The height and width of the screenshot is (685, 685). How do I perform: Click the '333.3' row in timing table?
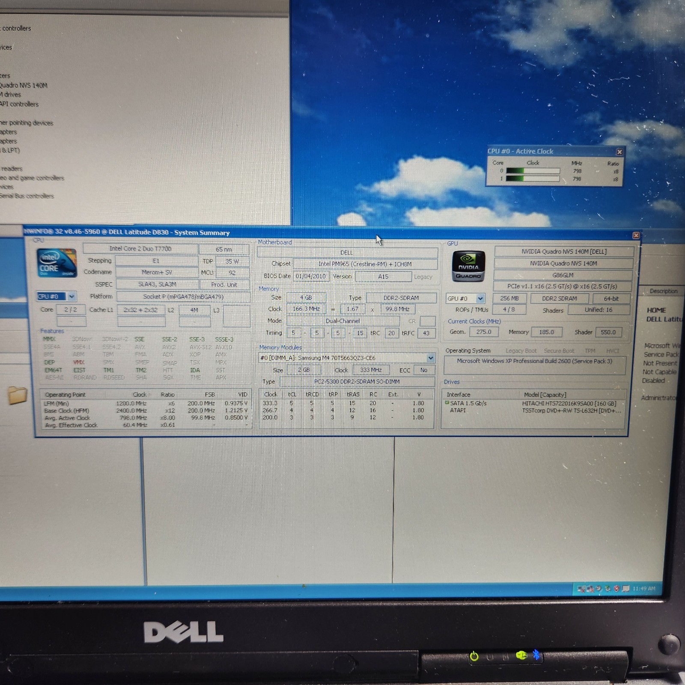click(347, 403)
